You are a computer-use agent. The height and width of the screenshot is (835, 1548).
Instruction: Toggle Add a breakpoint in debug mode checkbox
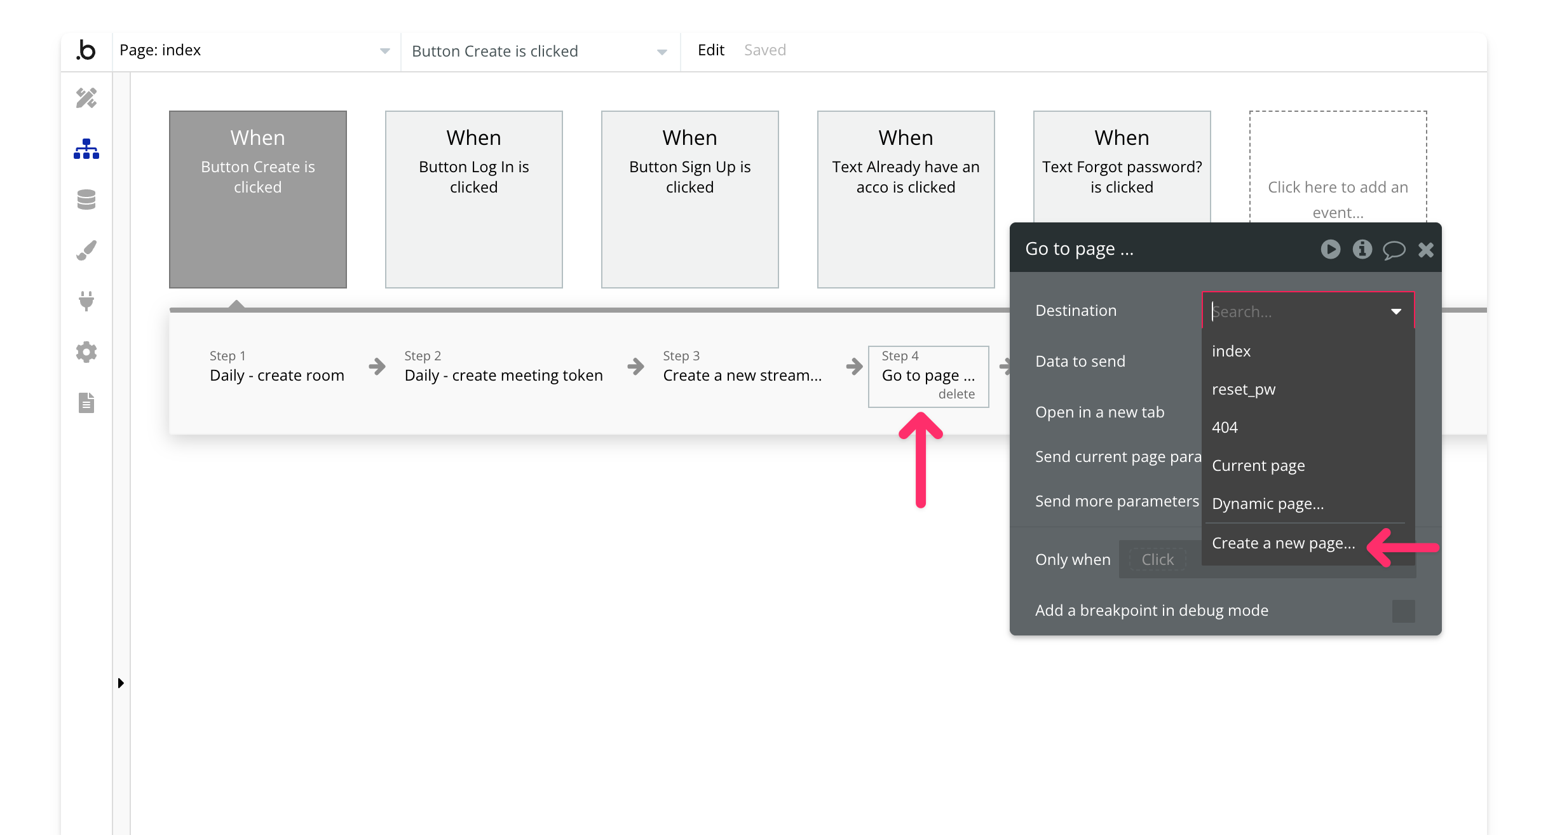tap(1403, 611)
